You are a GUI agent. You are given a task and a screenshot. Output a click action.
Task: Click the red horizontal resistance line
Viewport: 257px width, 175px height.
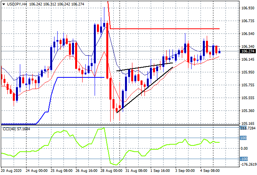tap(165, 29)
